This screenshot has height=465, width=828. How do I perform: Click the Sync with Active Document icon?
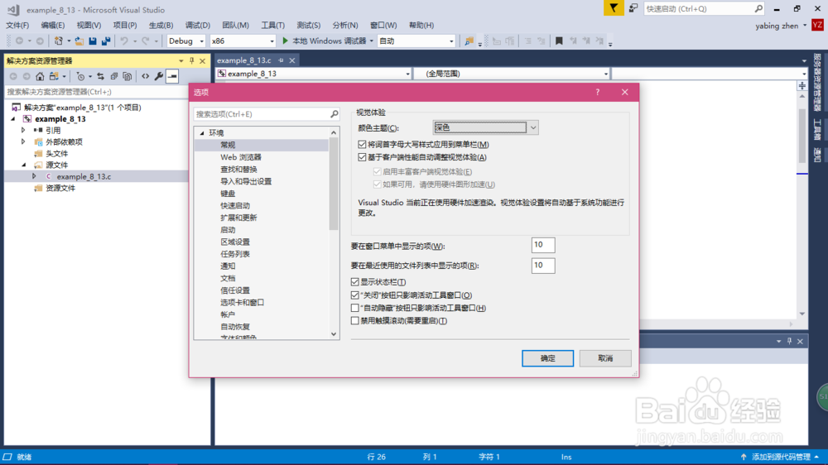click(100, 76)
